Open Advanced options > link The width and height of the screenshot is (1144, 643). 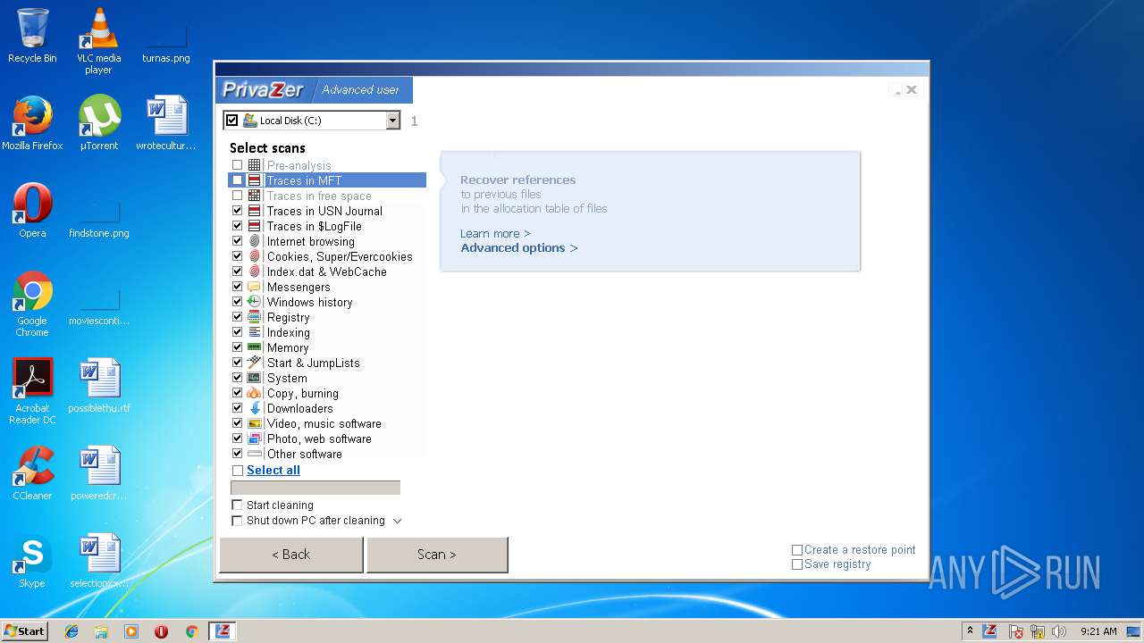[x=519, y=248]
